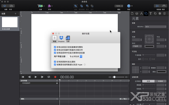Click the 半径 radius input field
This screenshot has width=169, height=105.
pos(161,40)
